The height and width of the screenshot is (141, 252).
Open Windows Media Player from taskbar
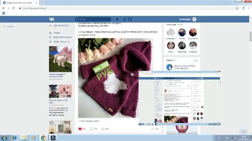click(33, 137)
